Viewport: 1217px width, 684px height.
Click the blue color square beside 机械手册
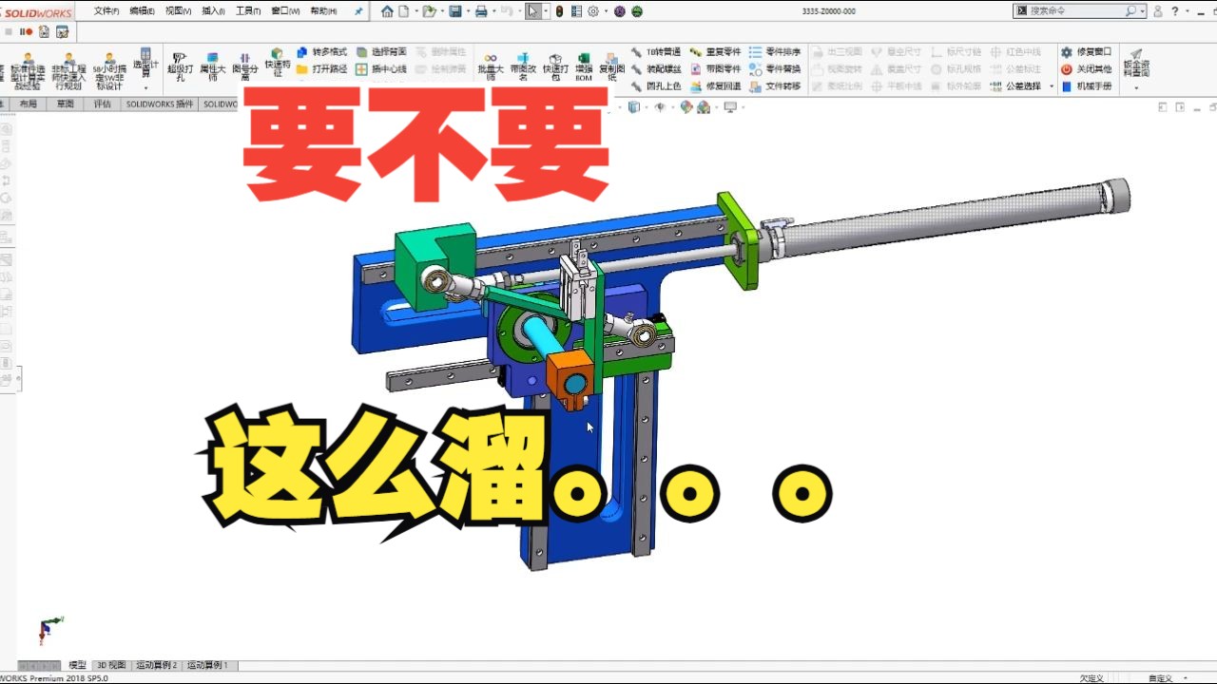pyautogui.click(x=1067, y=85)
